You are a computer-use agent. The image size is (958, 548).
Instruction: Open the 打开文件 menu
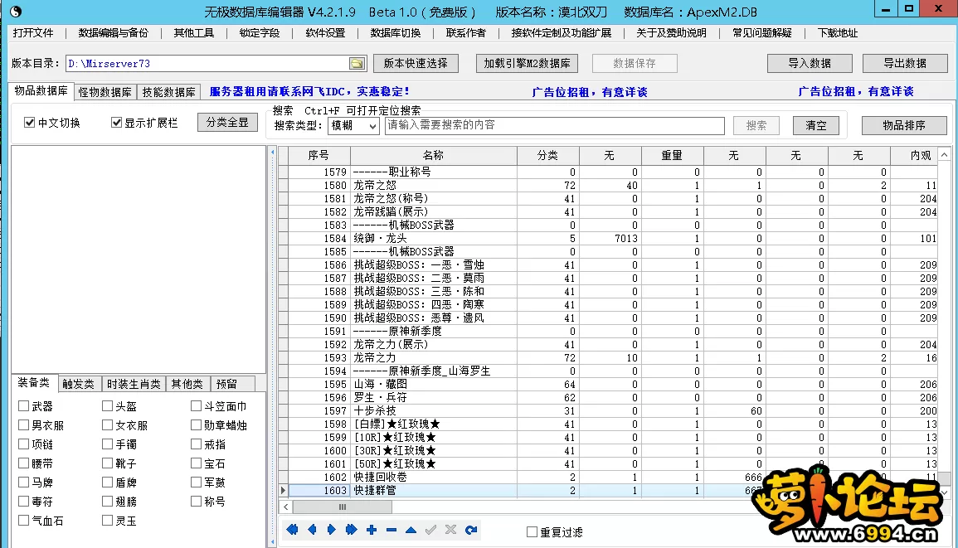point(33,33)
